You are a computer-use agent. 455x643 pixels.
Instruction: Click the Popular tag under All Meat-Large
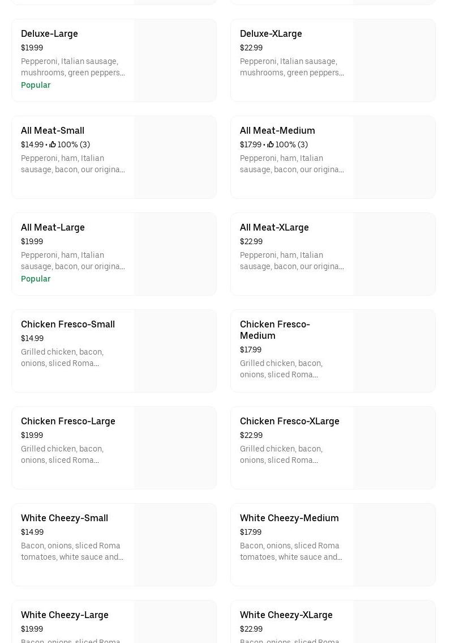coord(36,279)
